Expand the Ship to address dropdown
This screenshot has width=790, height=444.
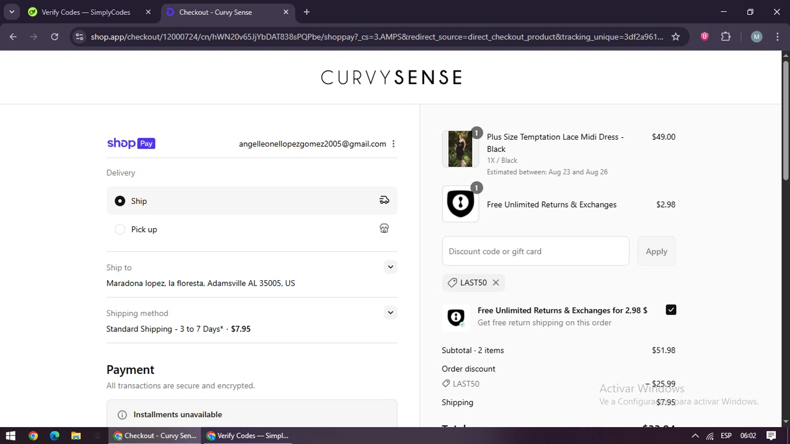coord(390,267)
